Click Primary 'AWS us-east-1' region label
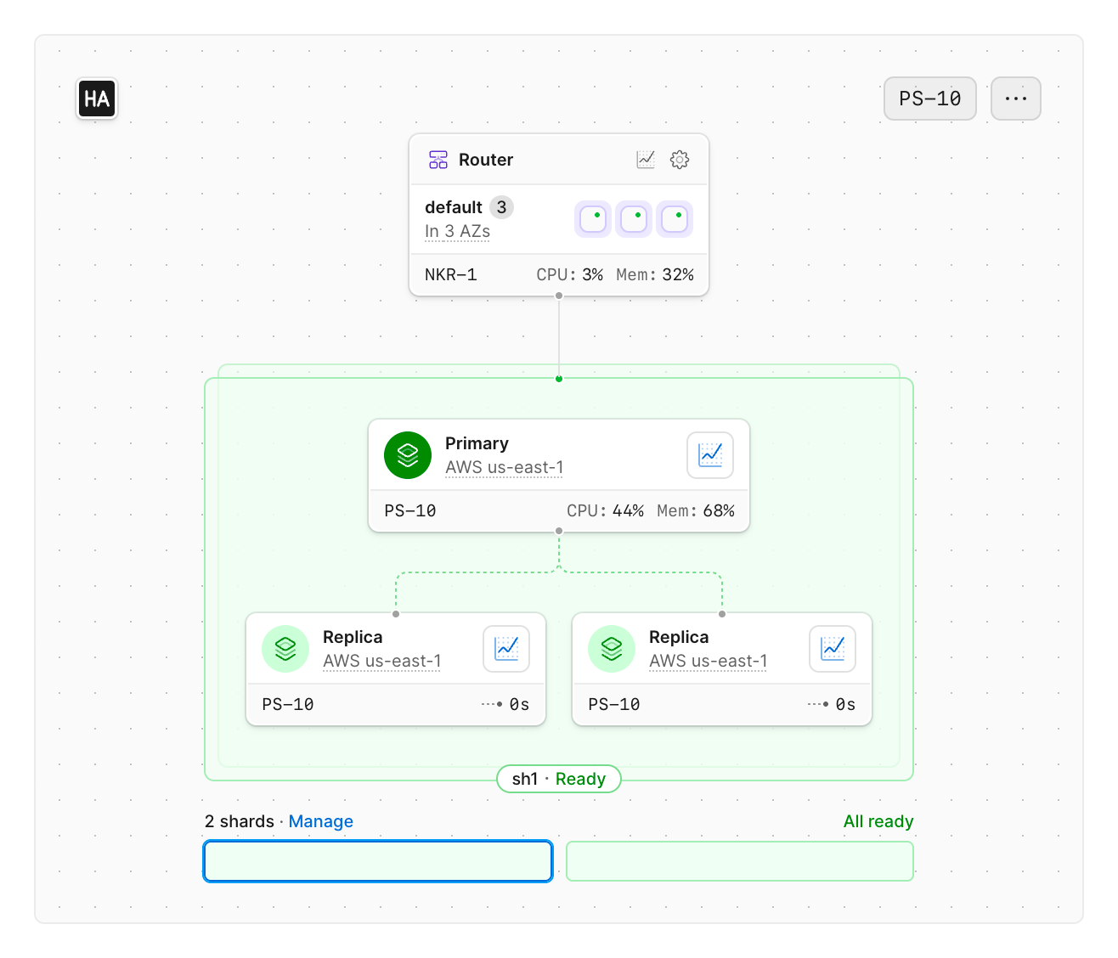 (505, 467)
